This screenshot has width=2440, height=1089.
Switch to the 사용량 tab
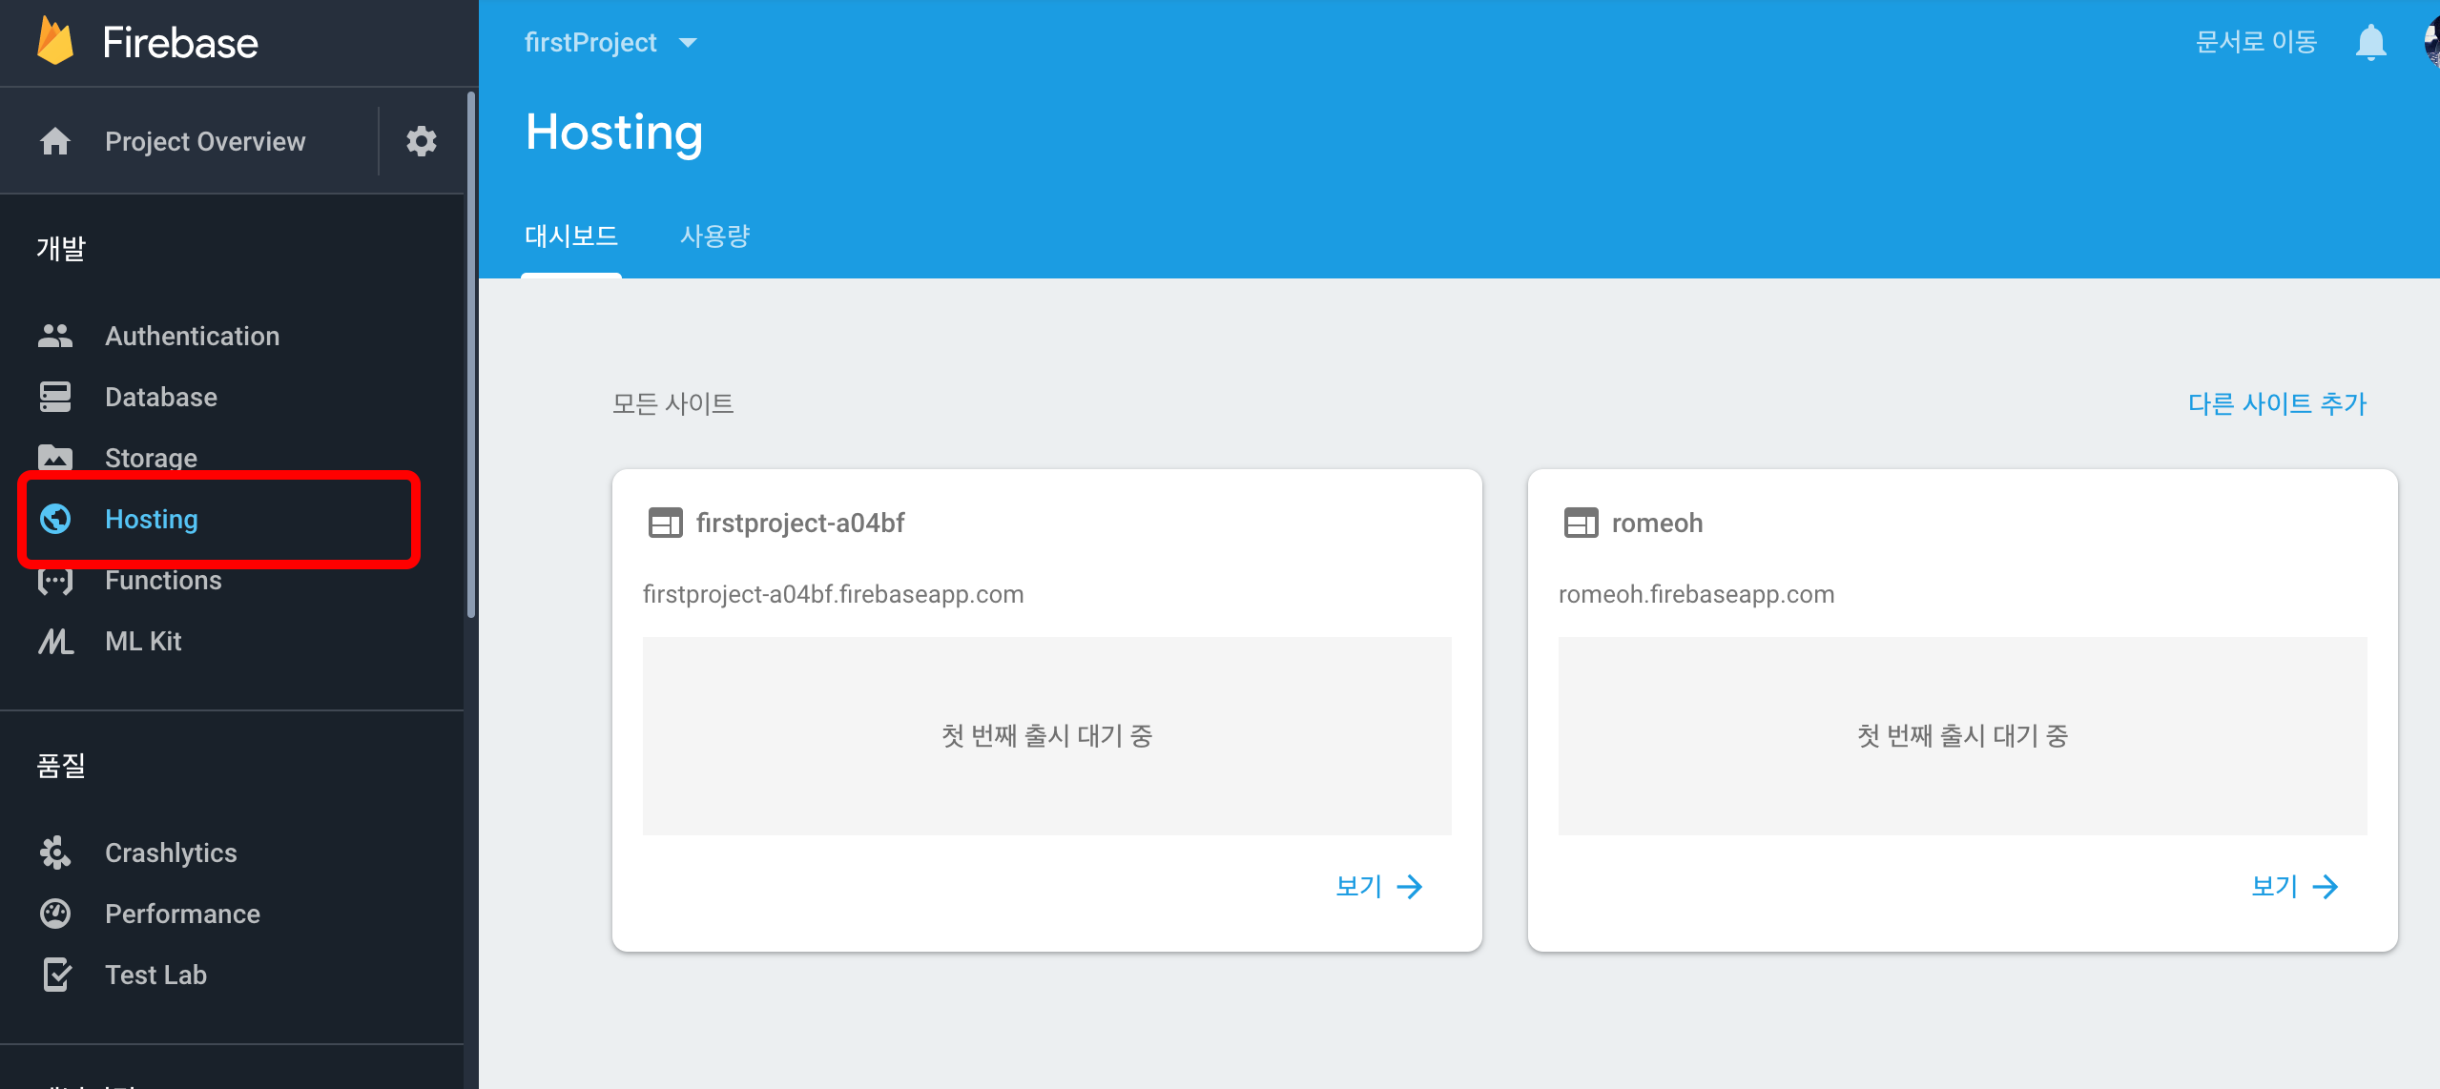pos(714,236)
